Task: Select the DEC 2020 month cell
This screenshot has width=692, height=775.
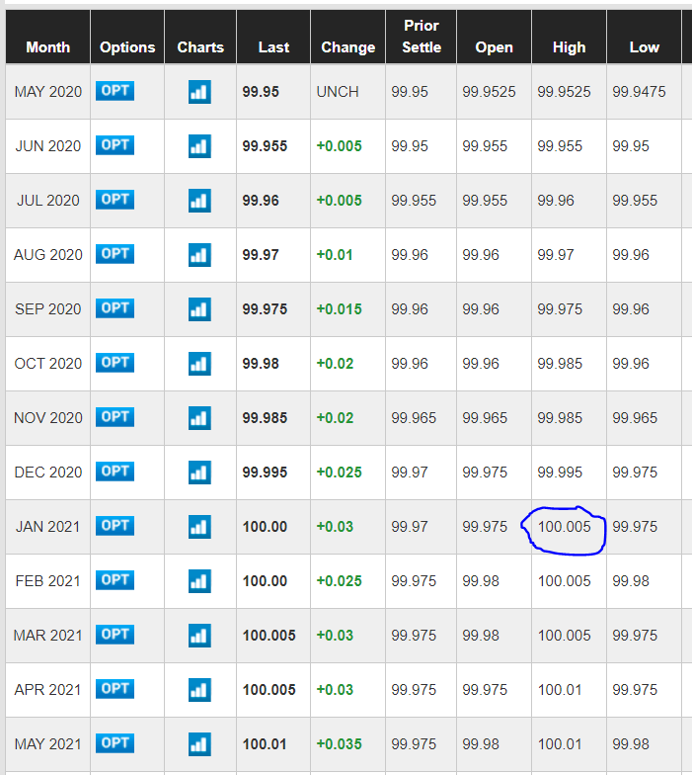Action: (x=47, y=473)
